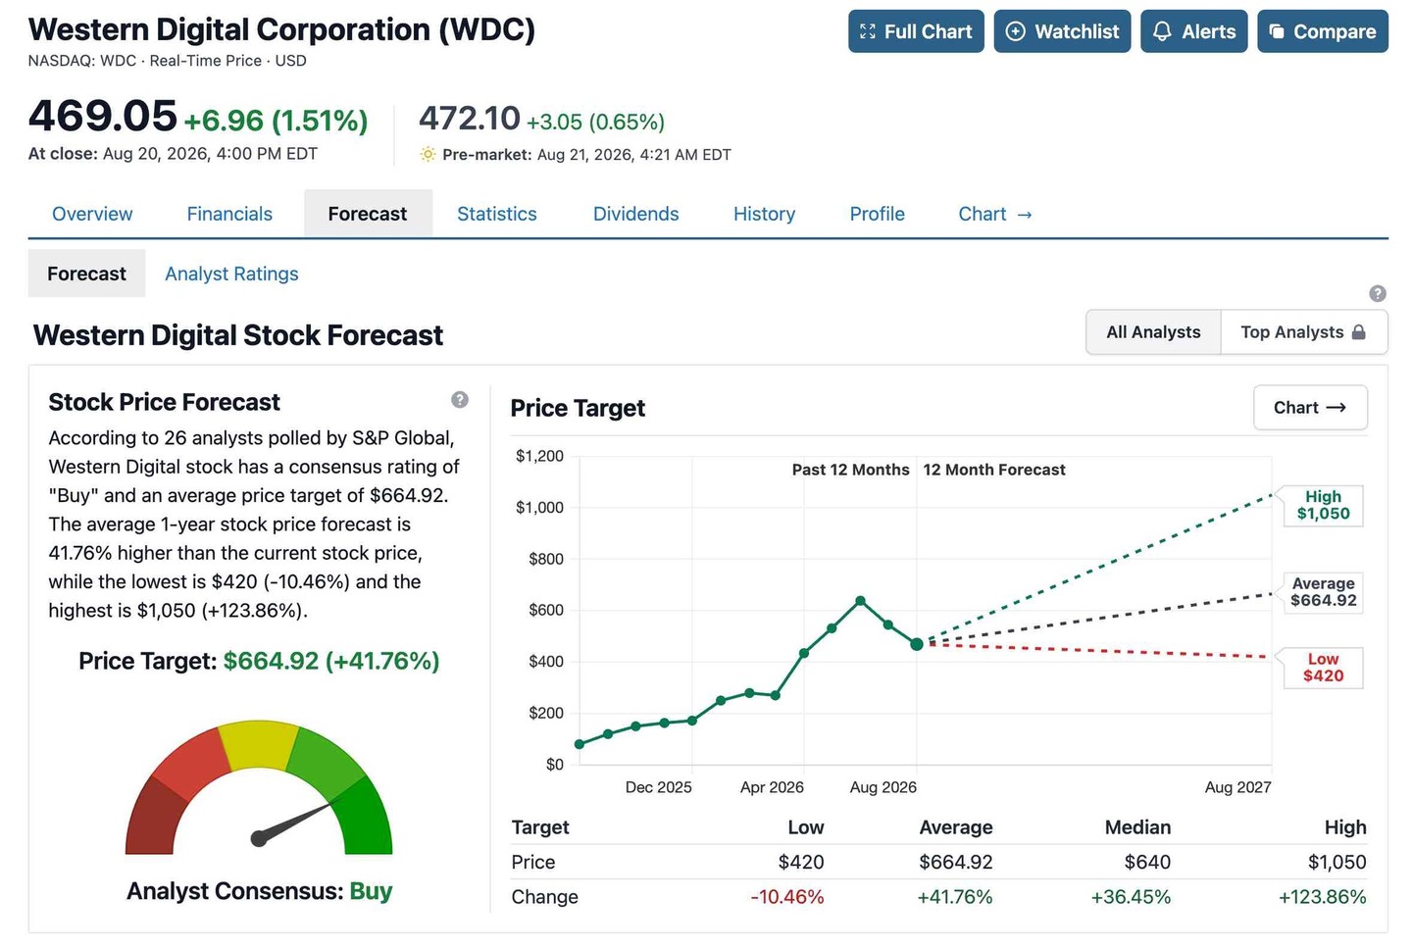Open help icon beside Stock Price Forecast
1412x949 pixels.
click(x=460, y=399)
